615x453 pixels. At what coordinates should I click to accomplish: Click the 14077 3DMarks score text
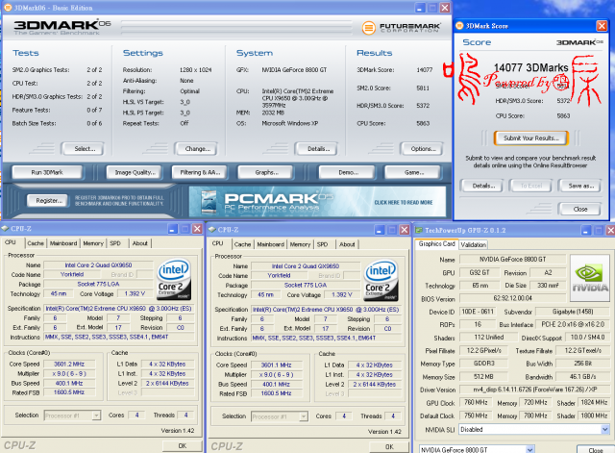click(x=530, y=67)
